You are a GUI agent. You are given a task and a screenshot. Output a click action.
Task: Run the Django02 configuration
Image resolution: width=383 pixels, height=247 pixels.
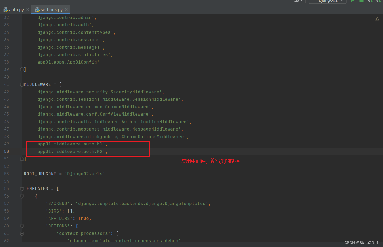[353, 1]
